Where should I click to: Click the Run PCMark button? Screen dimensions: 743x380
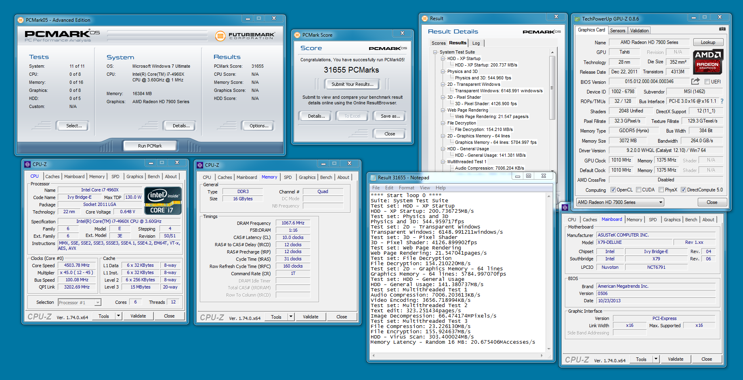[x=150, y=146]
